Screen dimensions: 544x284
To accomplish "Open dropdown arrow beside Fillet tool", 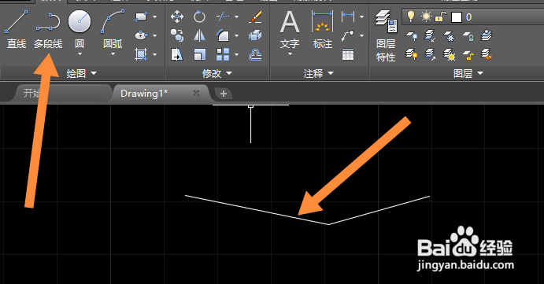I will [x=237, y=35].
